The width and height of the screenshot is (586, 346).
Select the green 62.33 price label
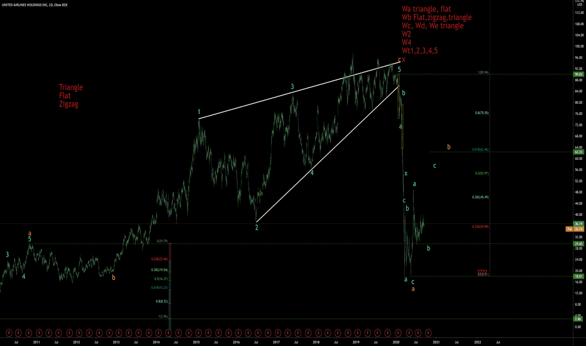578,152
